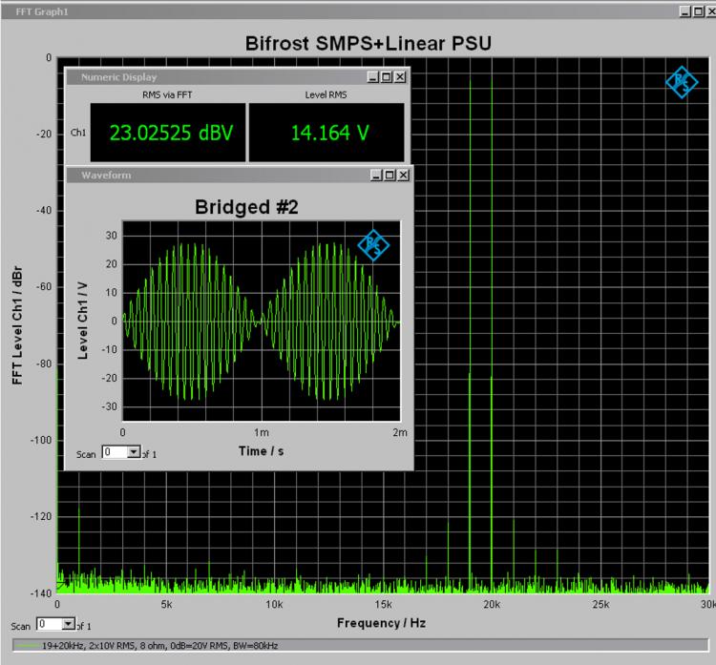Minimize the Waveform window
Viewport: 716px width, 665px height.
(376, 175)
